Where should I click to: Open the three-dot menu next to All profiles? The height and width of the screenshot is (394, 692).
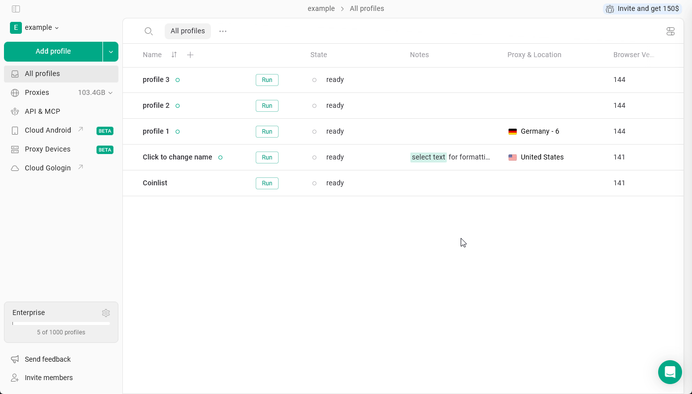tap(222, 31)
